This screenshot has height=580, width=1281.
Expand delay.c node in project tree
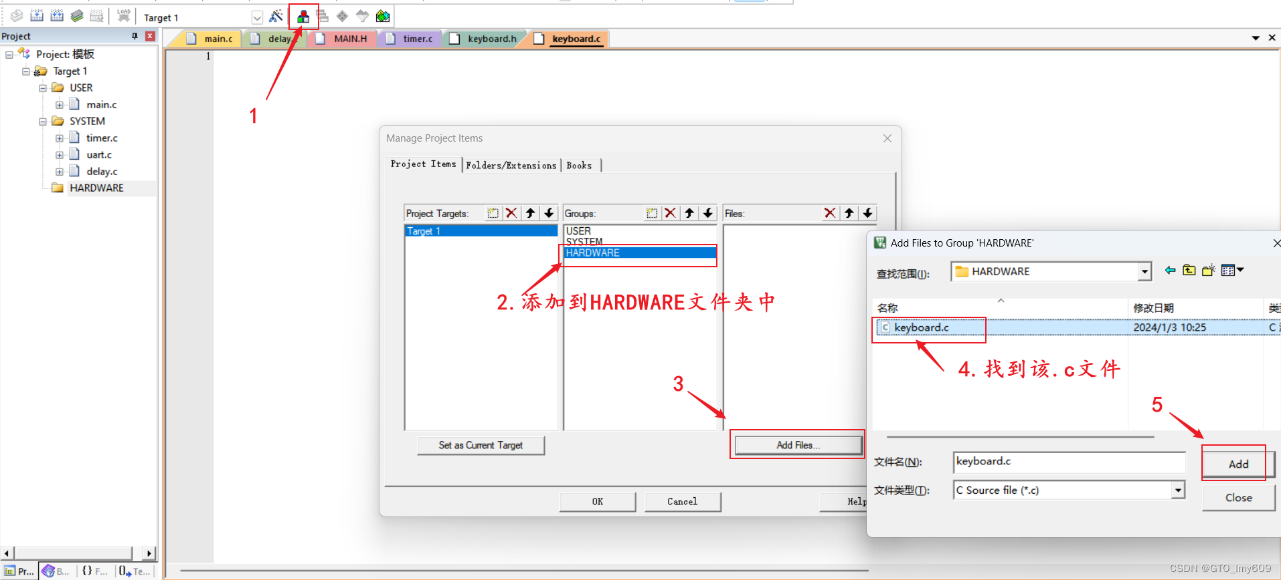(60, 171)
